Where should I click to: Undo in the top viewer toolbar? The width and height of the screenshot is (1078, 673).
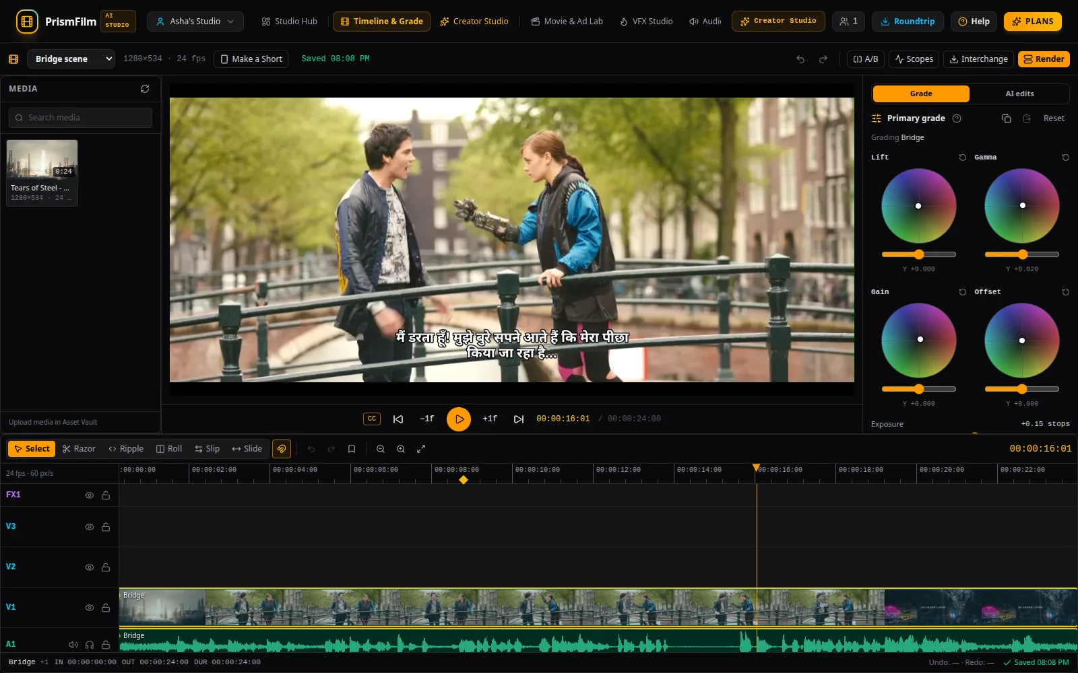(x=800, y=59)
